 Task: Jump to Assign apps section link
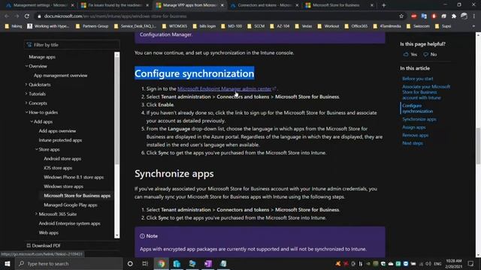coord(414,127)
